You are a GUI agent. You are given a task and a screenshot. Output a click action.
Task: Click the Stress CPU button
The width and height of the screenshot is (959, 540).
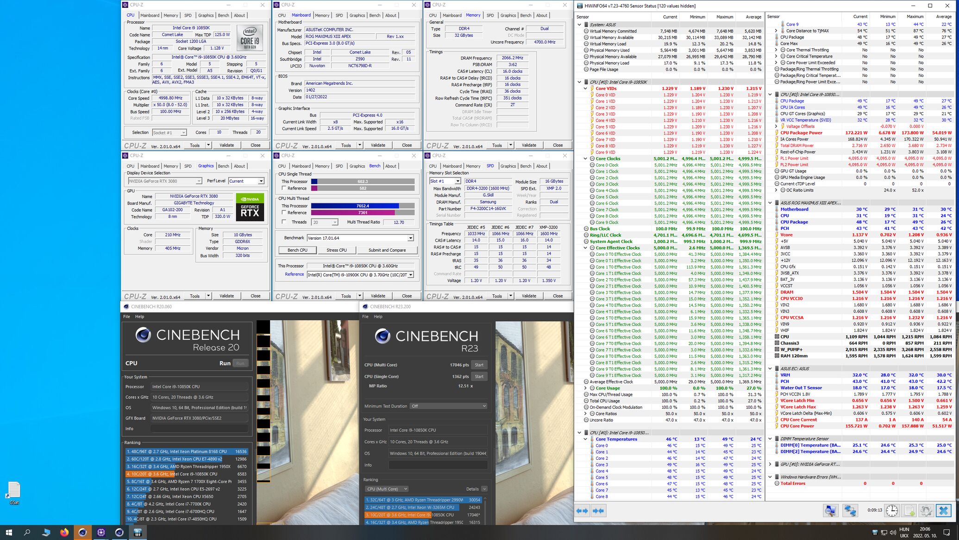point(337,250)
